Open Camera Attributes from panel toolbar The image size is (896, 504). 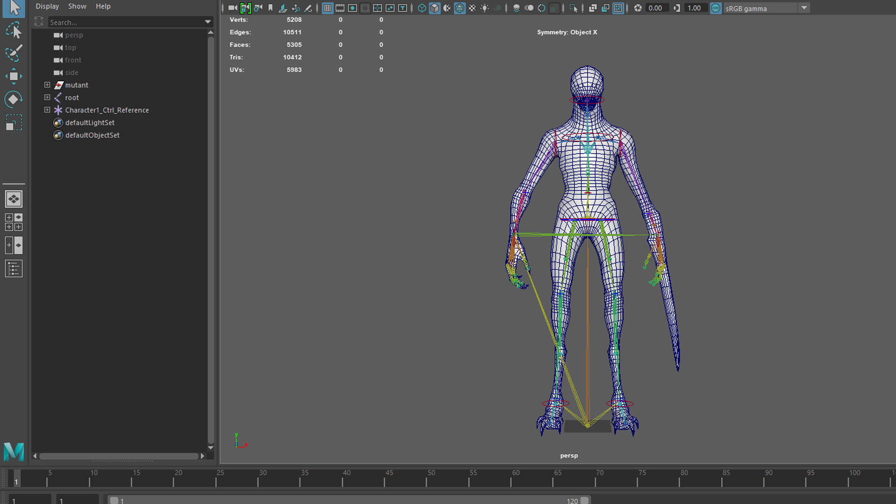coord(258,8)
